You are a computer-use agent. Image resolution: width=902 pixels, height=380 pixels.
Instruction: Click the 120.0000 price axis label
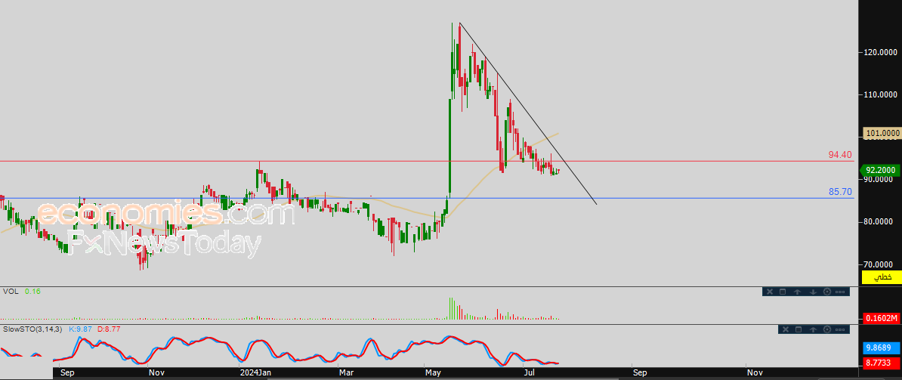click(x=881, y=52)
